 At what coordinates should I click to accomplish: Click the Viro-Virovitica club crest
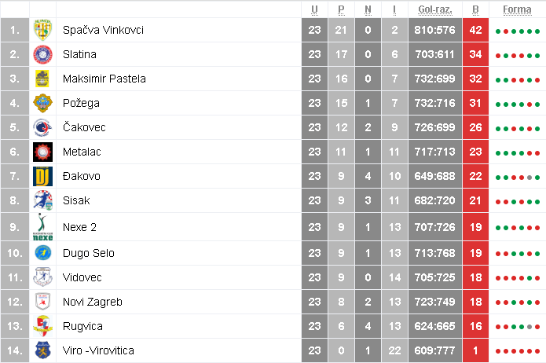tap(42, 350)
